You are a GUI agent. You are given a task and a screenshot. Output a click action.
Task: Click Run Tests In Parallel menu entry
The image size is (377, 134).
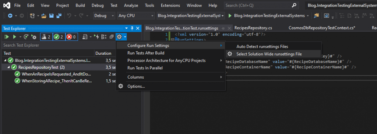tap(145, 68)
